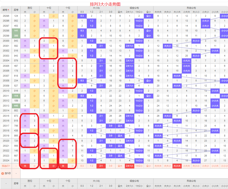Click issue number 25310

tap(6, 91)
